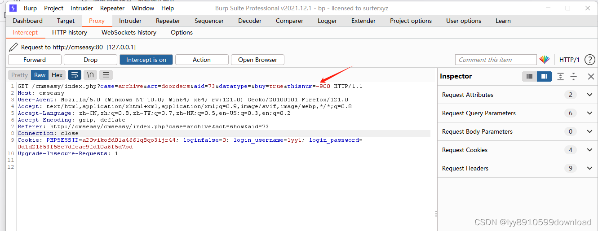This screenshot has height=231, width=598.
Task: Open the Window menu
Action: 144,8
